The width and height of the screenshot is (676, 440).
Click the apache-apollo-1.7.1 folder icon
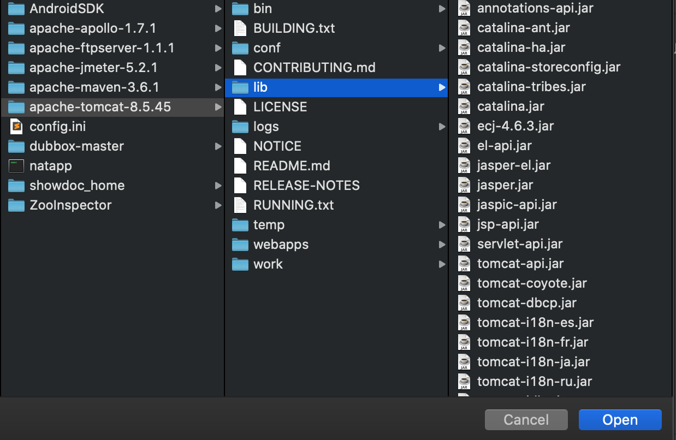[x=16, y=28]
